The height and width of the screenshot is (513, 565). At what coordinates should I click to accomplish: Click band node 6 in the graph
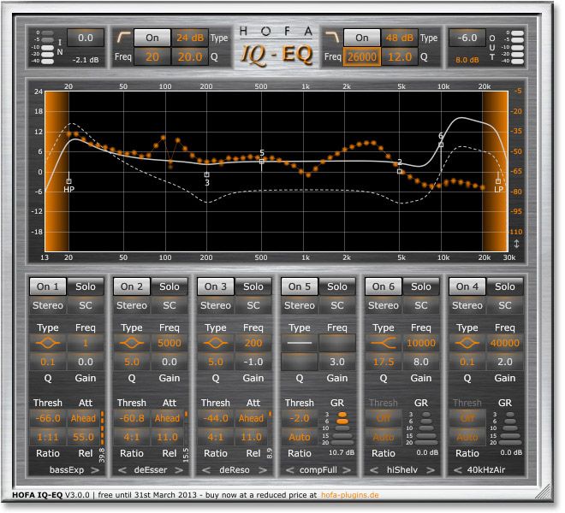point(441,144)
